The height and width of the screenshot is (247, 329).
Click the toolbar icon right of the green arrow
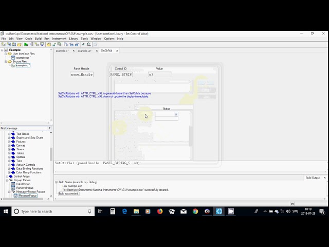click(x=31, y=45)
